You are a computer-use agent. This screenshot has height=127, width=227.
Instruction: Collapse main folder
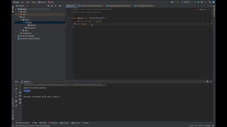pos(21,20)
